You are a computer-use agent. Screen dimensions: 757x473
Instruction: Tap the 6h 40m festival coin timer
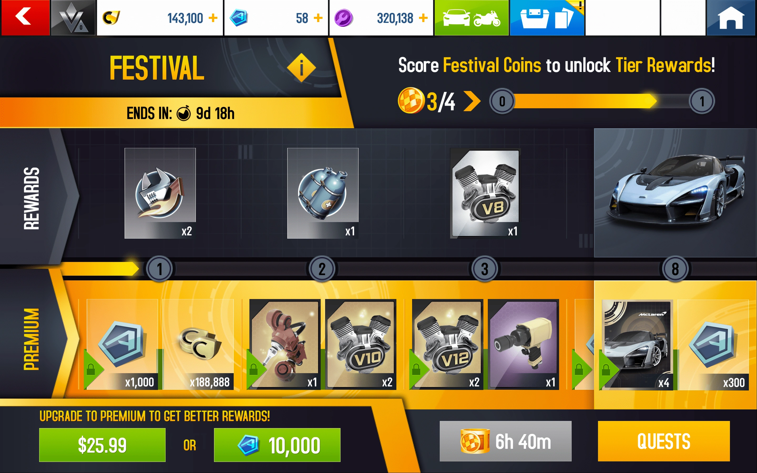click(x=505, y=441)
